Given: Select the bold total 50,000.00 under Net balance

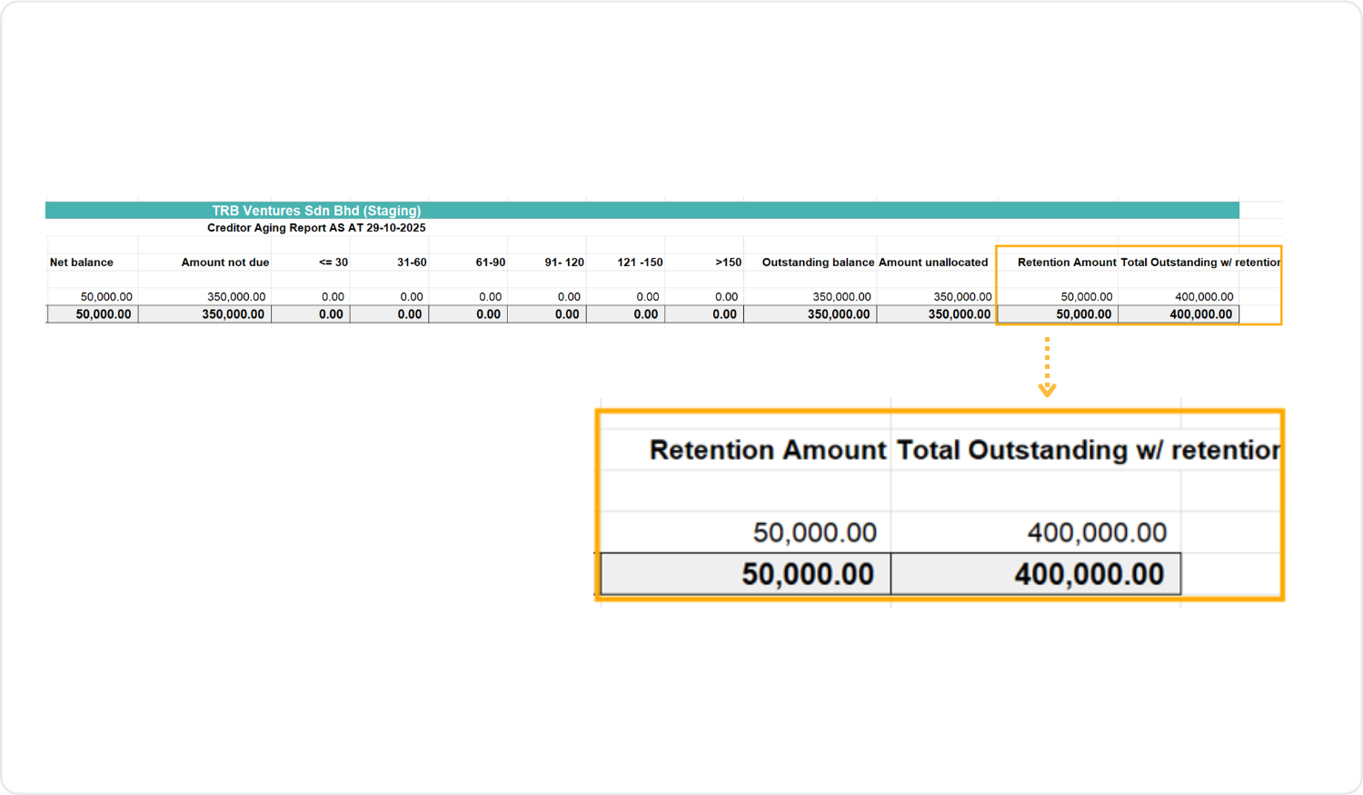Looking at the screenshot, I should [104, 314].
